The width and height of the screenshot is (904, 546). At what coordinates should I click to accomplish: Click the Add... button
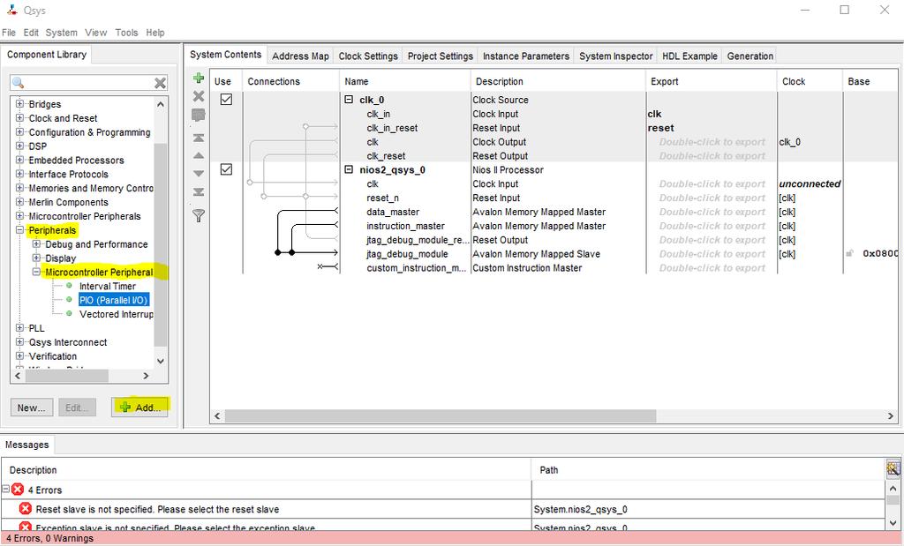[140, 408]
